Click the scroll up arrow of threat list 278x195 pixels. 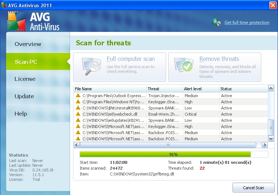point(271,88)
